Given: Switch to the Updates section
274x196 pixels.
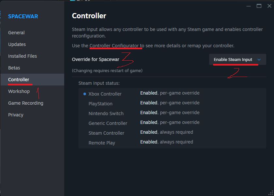Looking at the screenshot, I should tap(17, 44).
